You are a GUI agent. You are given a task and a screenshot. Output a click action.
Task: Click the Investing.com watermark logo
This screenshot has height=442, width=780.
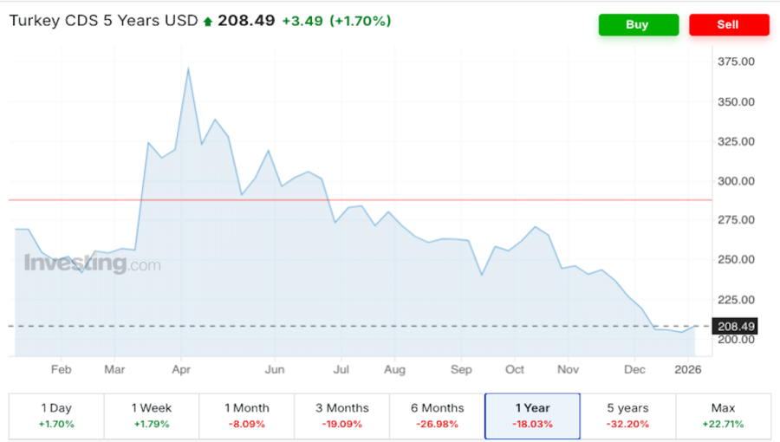tap(92, 263)
